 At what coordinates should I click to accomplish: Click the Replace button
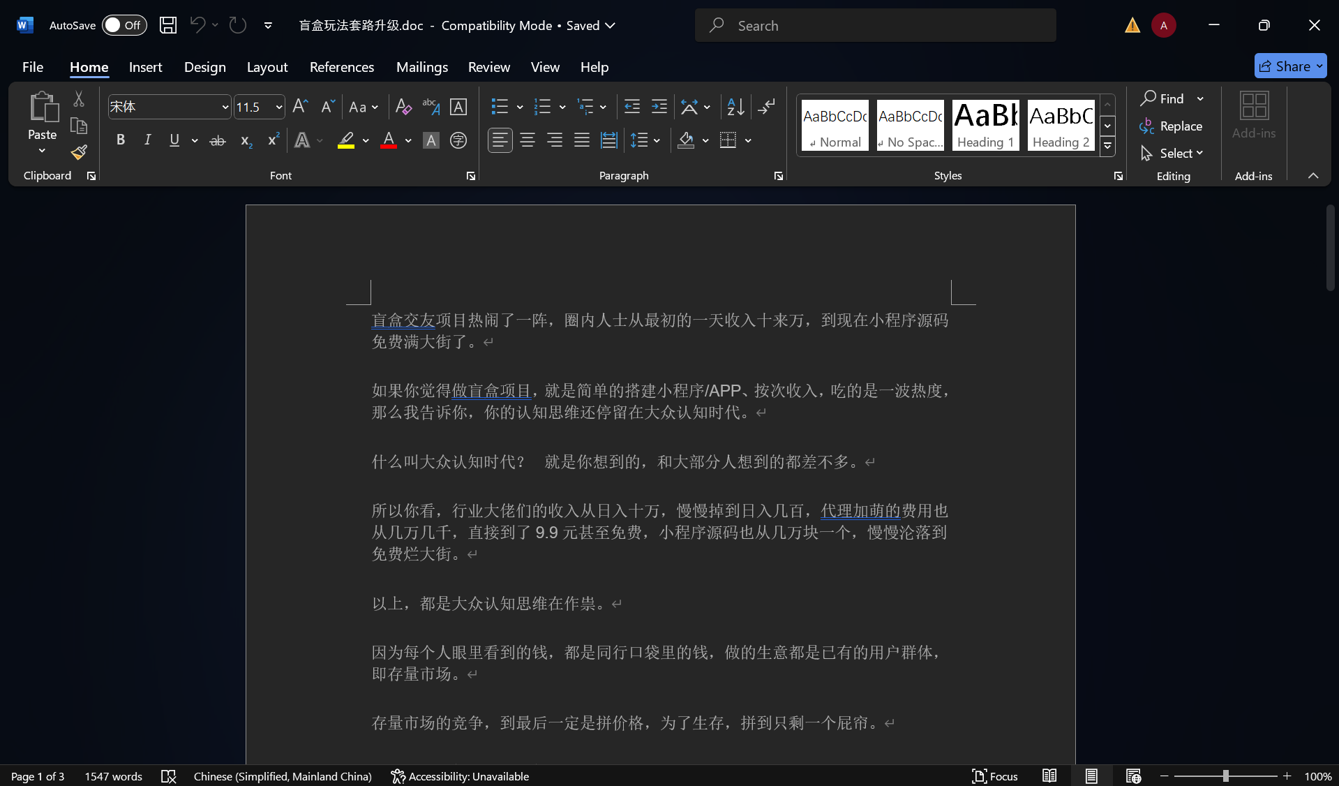(x=1172, y=126)
